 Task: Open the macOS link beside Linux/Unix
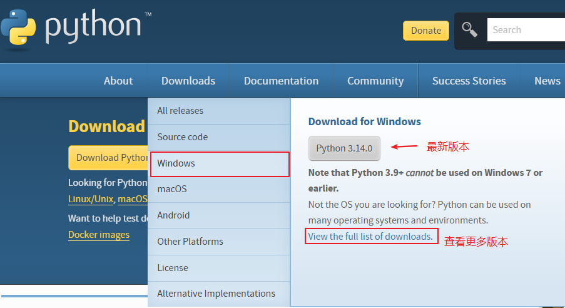point(133,199)
